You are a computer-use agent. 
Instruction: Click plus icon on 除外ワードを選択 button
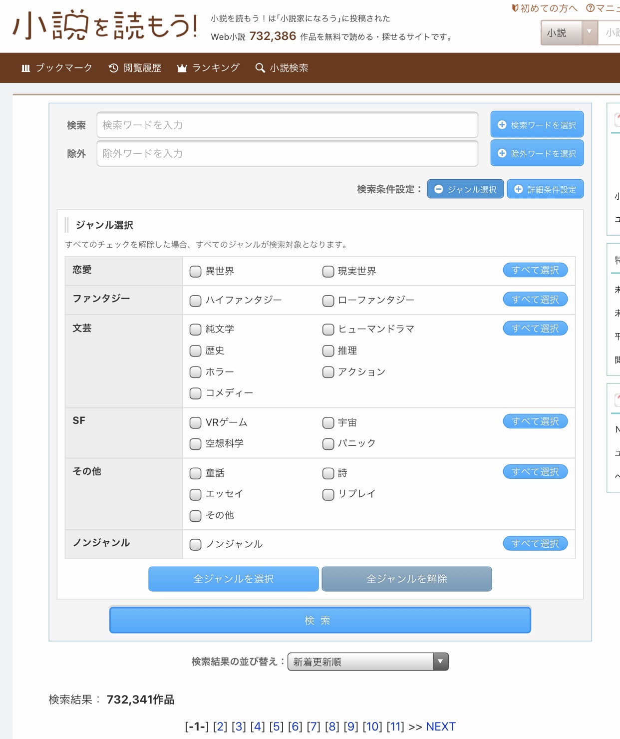(502, 153)
